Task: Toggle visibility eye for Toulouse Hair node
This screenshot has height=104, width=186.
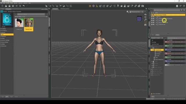Action: 152,25
